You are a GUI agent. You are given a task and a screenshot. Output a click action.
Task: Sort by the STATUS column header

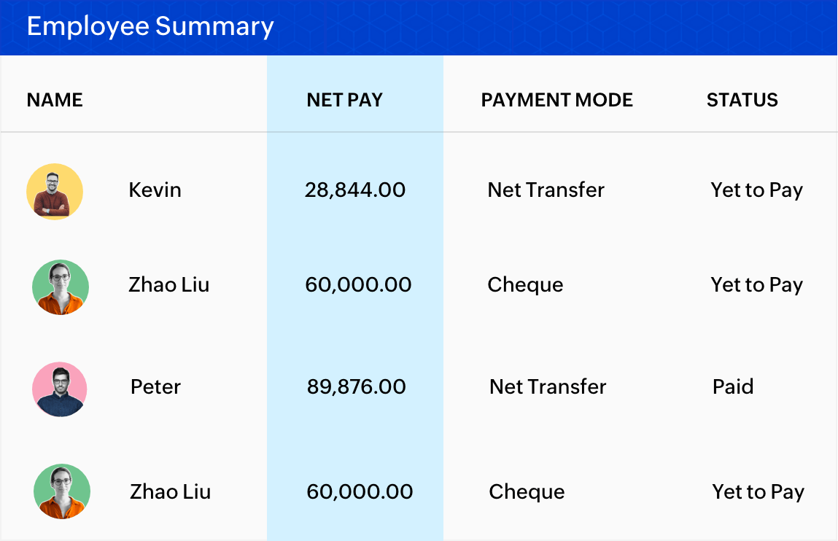pyautogui.click(x=742, y=100)
